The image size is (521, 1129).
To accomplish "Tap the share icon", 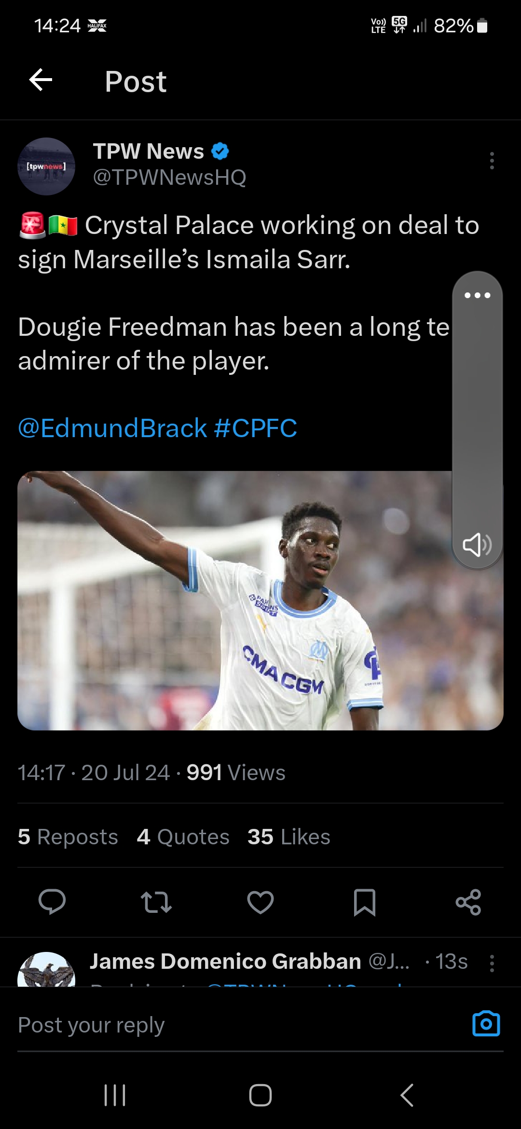I will [x=468, y=902].
